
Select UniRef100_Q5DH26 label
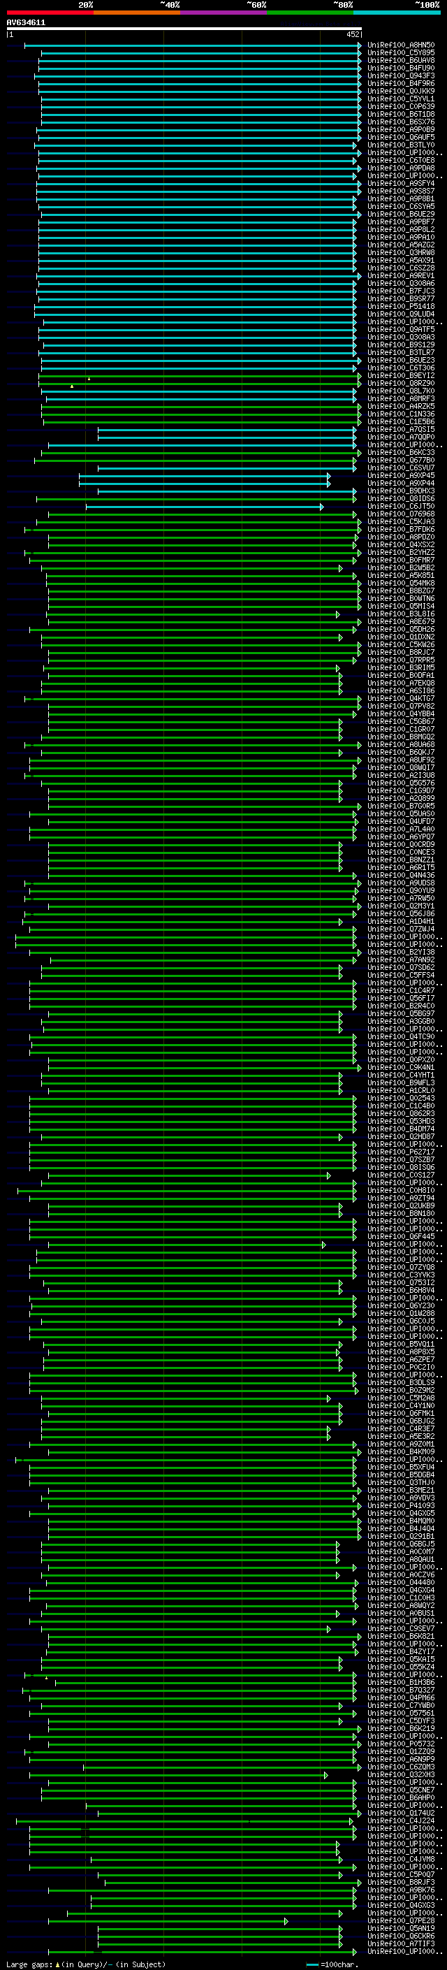click(x=401, y=630)
